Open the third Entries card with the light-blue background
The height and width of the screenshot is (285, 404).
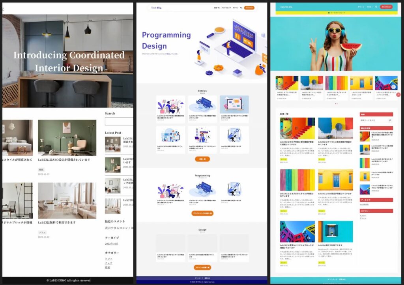(234, 109)
